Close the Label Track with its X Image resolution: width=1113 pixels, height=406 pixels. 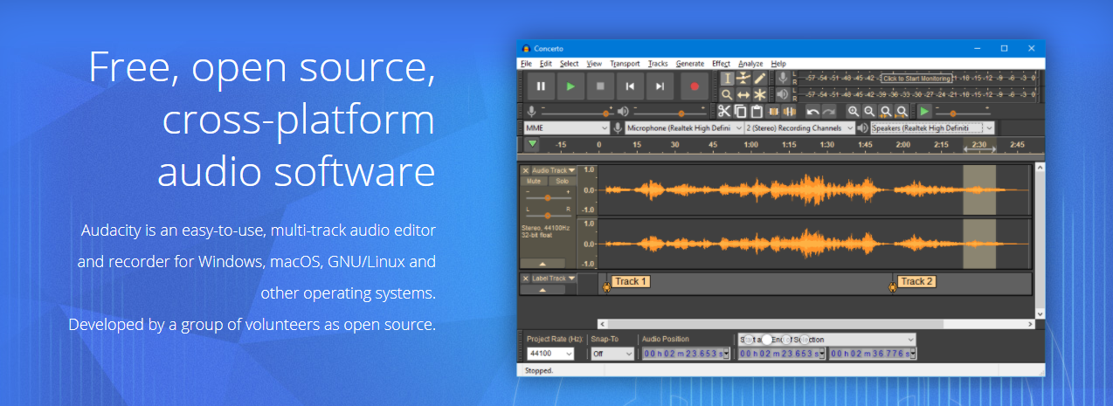coord(526,279)
